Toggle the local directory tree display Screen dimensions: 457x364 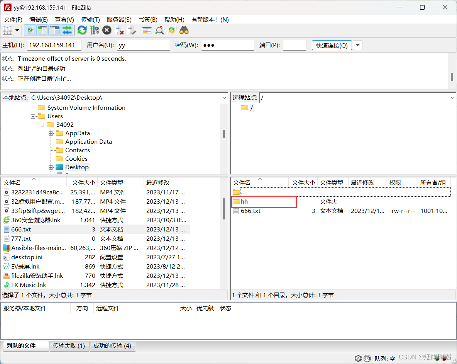pos(42,30)
